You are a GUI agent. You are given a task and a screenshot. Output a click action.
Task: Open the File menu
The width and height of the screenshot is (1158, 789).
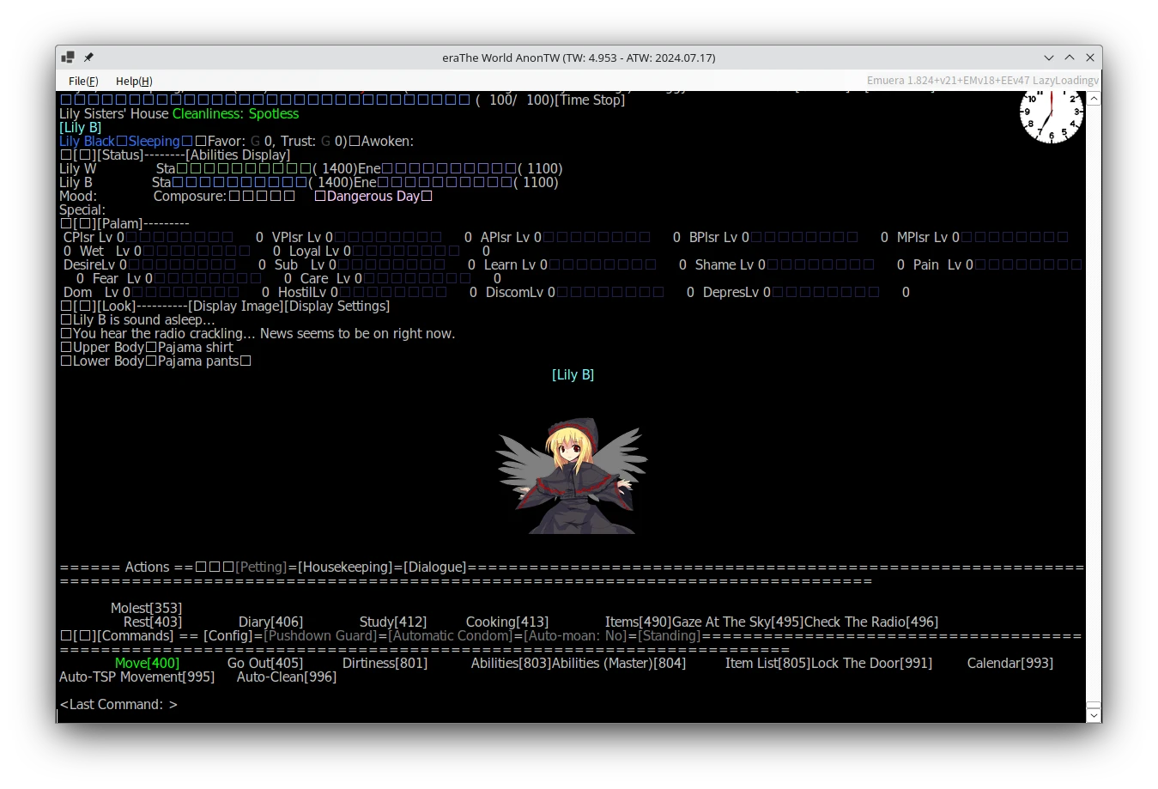pyautogui.click(x=83, y=81)
